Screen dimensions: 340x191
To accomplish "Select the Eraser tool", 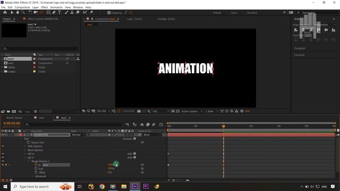I will coord(78,13).
